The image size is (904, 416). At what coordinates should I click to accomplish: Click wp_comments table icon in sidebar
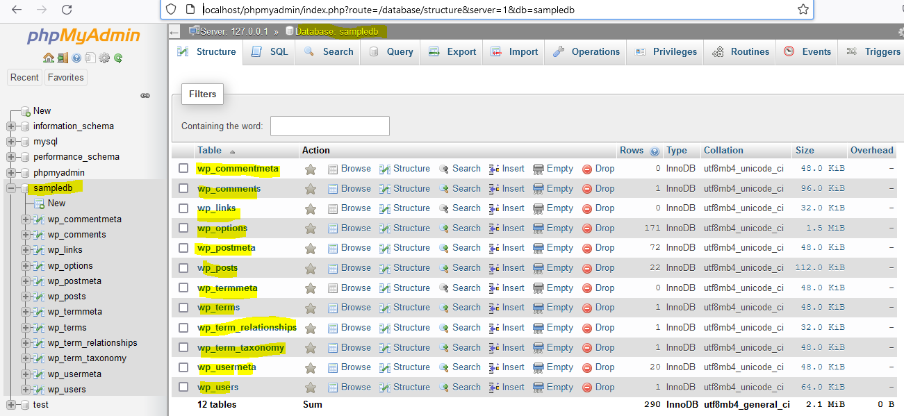pyautogui.click(x=39, y=235)
